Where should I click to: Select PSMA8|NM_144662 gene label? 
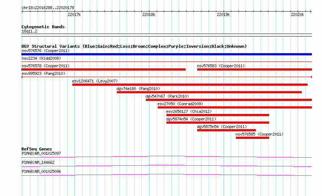pyautogui.click(x=38, y=162)
